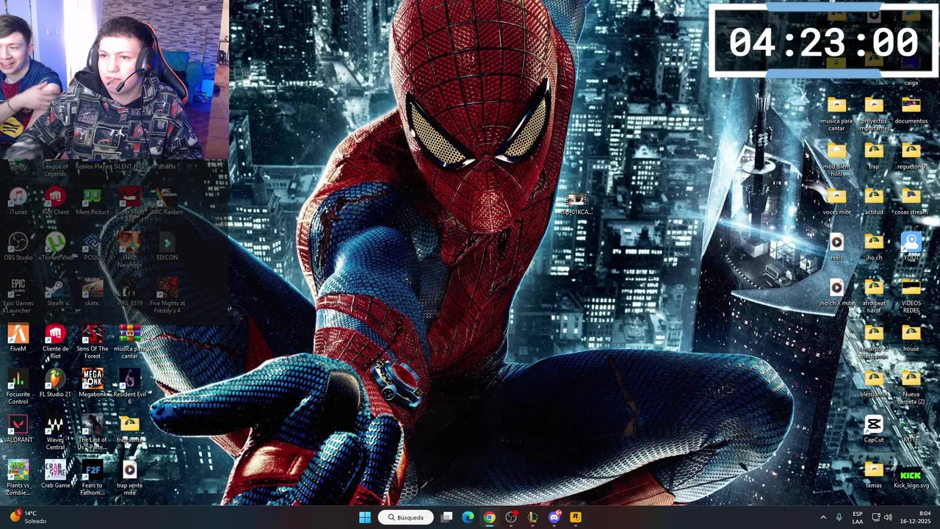
Task: Open Discord from the taskbar
Action: click(554, 517)
